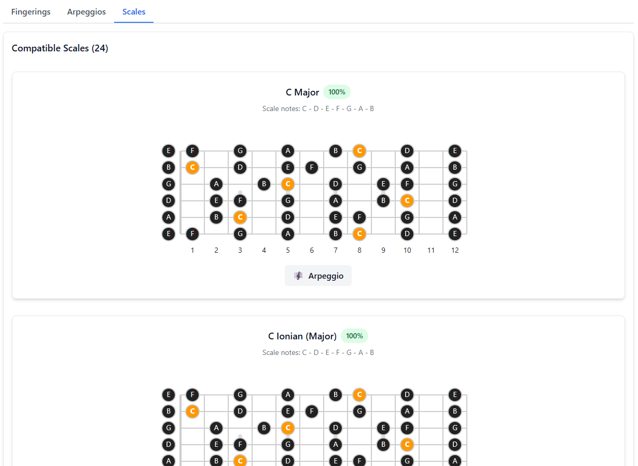Click fret number 12 below C Major fretboard
The image size is (638, 466).
(x=455, y=251)
